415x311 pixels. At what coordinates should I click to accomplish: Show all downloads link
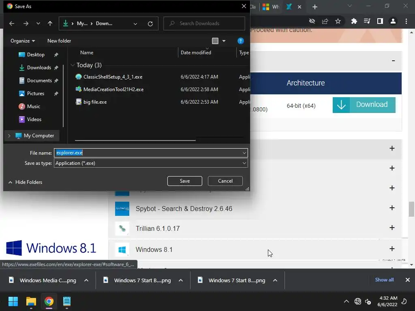[x=384, y=280]
